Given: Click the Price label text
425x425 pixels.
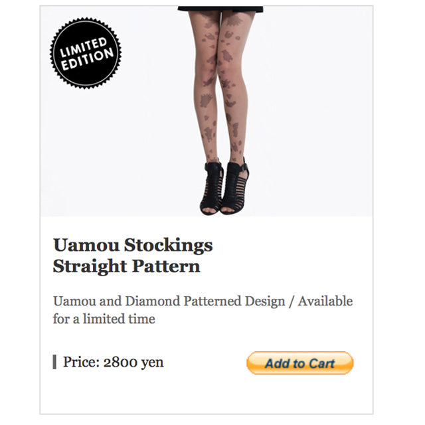Looking at the screenshot, I should [81, 362].
